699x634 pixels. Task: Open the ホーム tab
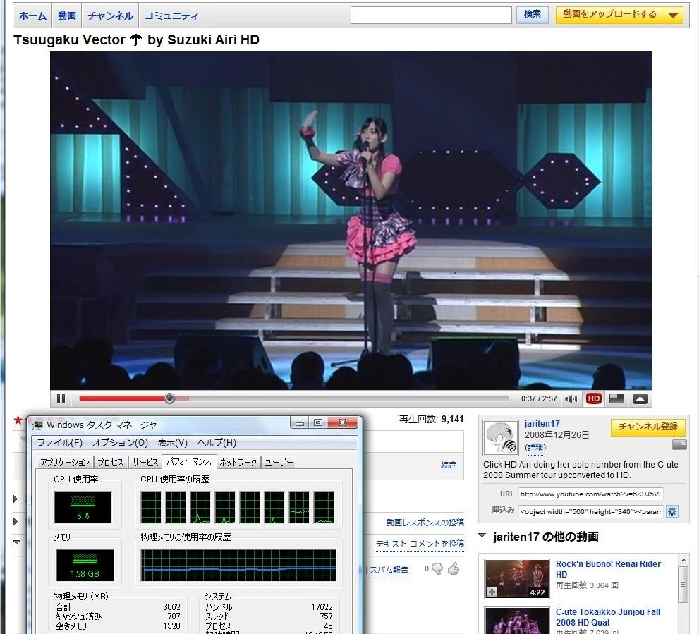click(32, 16)
